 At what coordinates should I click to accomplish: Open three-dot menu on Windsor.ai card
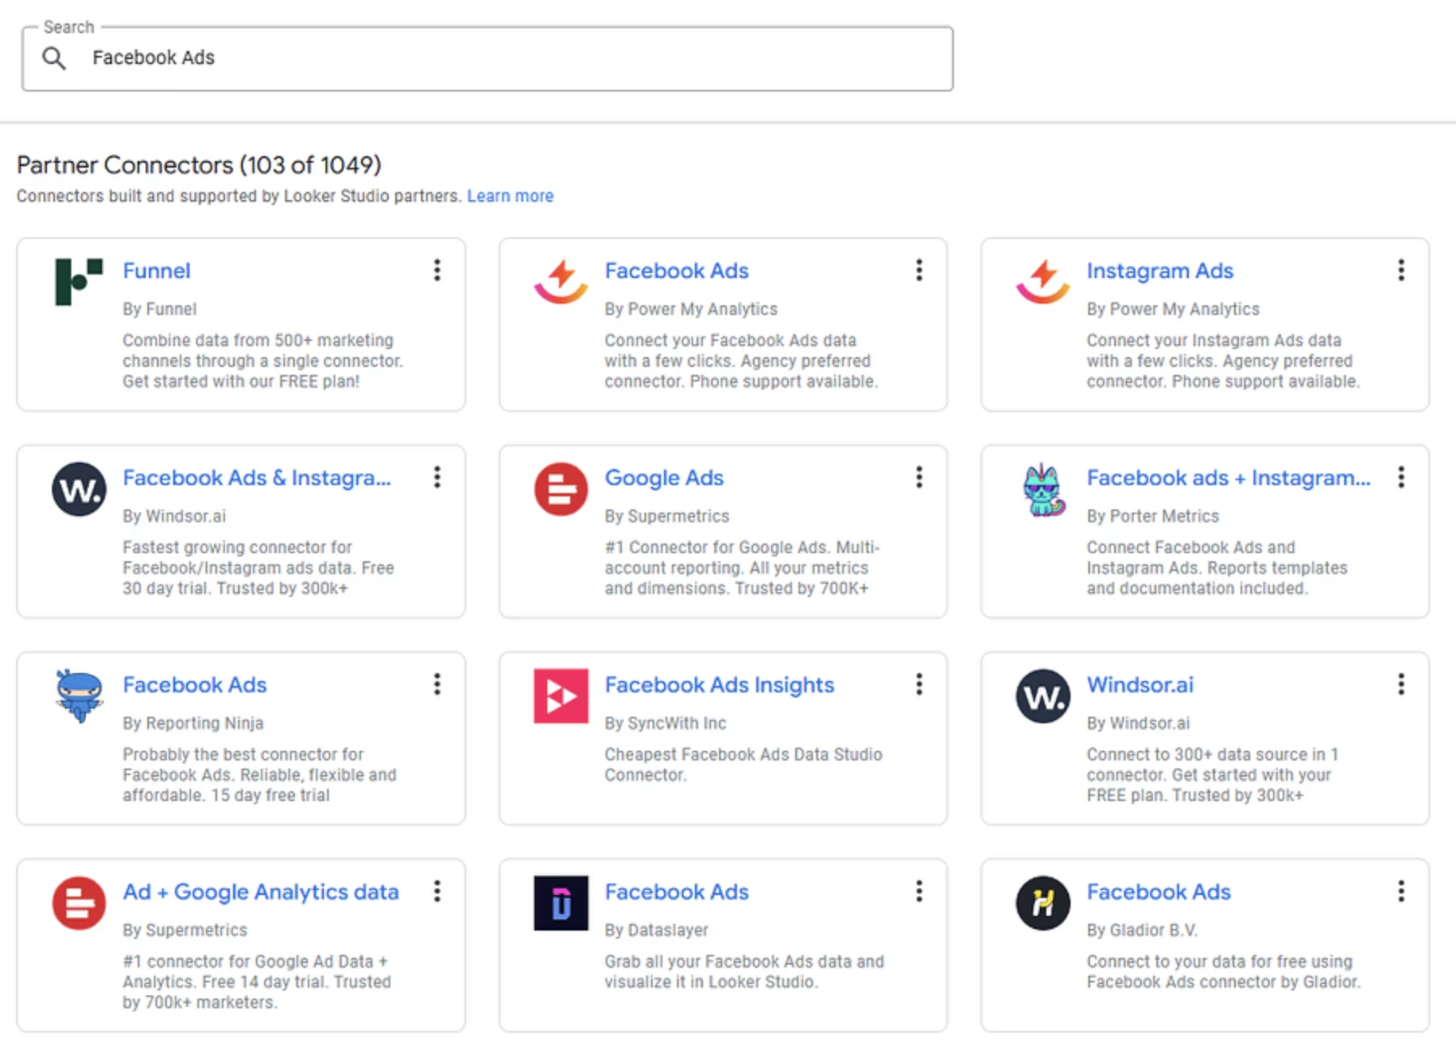click(1401, 685)
